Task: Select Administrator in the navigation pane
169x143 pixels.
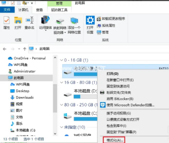Action: (22, 71)
